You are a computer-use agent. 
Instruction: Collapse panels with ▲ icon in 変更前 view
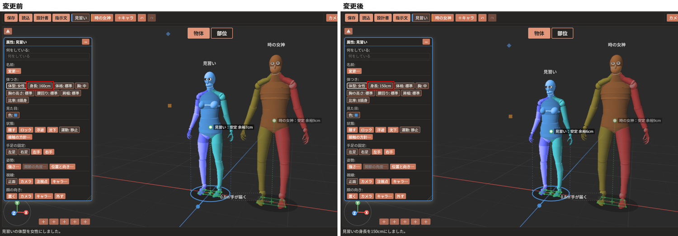8,31
